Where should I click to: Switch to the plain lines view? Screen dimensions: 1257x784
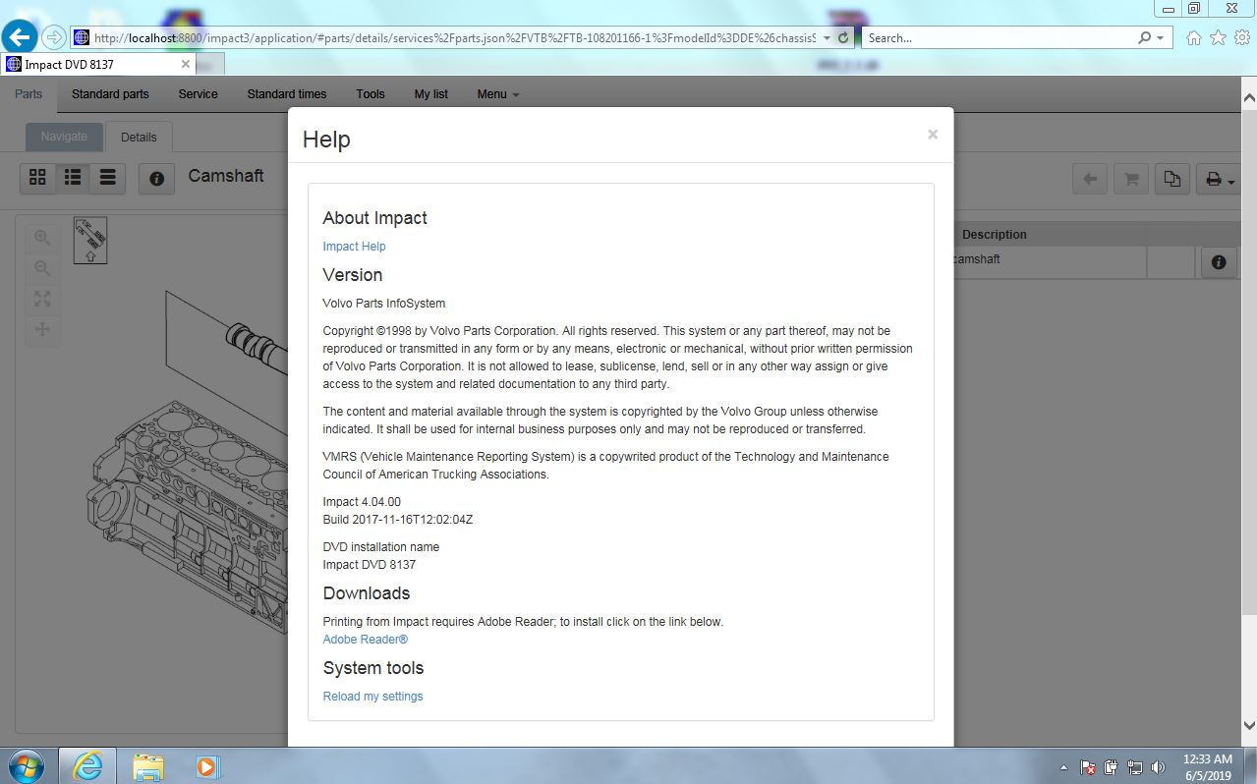[108, 178]
